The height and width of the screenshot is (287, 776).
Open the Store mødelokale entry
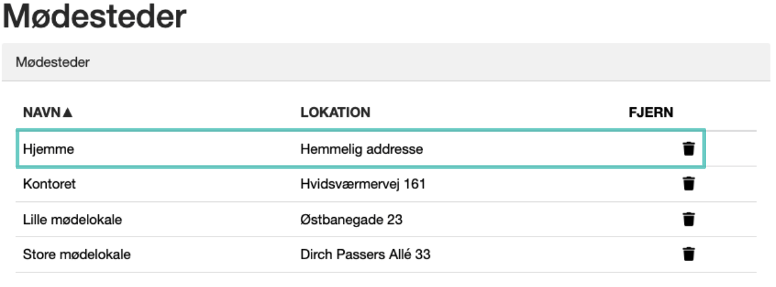[x=76, y=255]
